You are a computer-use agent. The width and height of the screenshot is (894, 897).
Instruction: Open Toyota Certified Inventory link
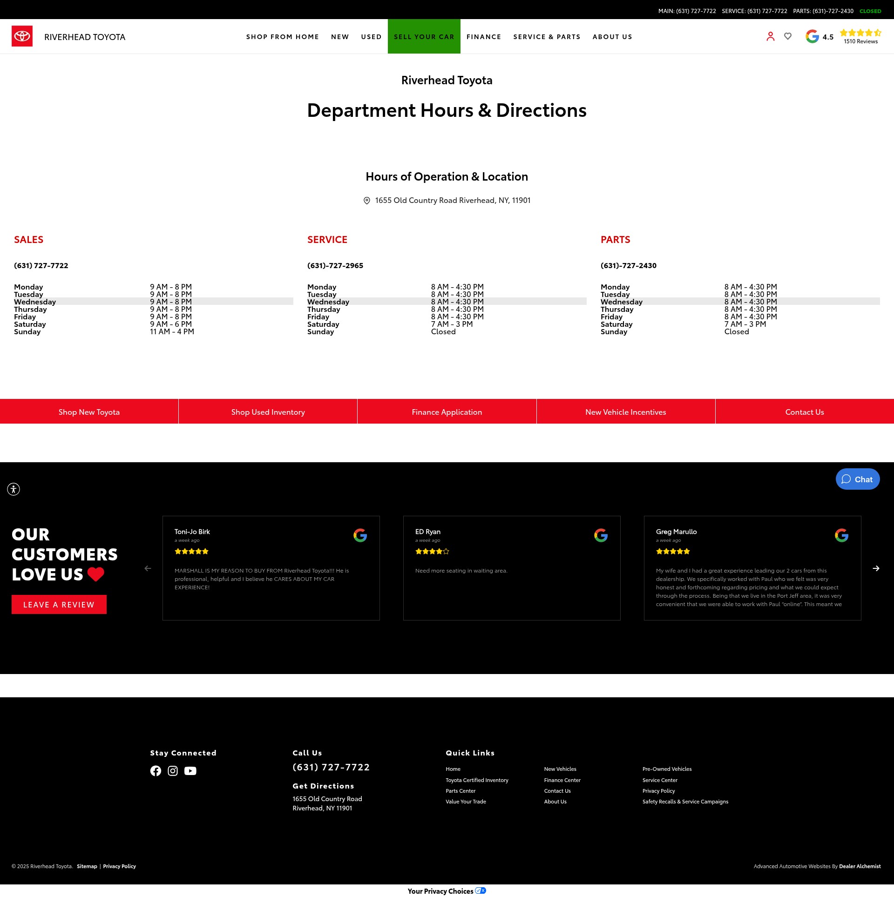pyautogui.click(x=477, y=780)
